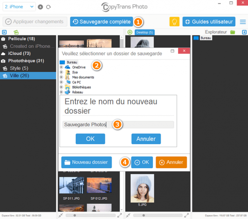Open the iPhone device dropdown
248x219 pixels.
point(20,7)
